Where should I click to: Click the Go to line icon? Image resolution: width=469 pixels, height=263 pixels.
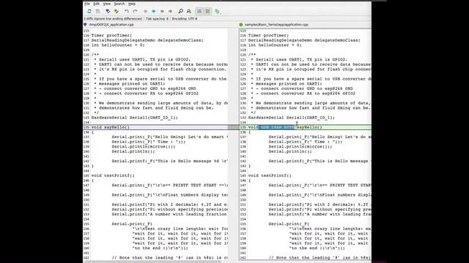coord(189,12)
